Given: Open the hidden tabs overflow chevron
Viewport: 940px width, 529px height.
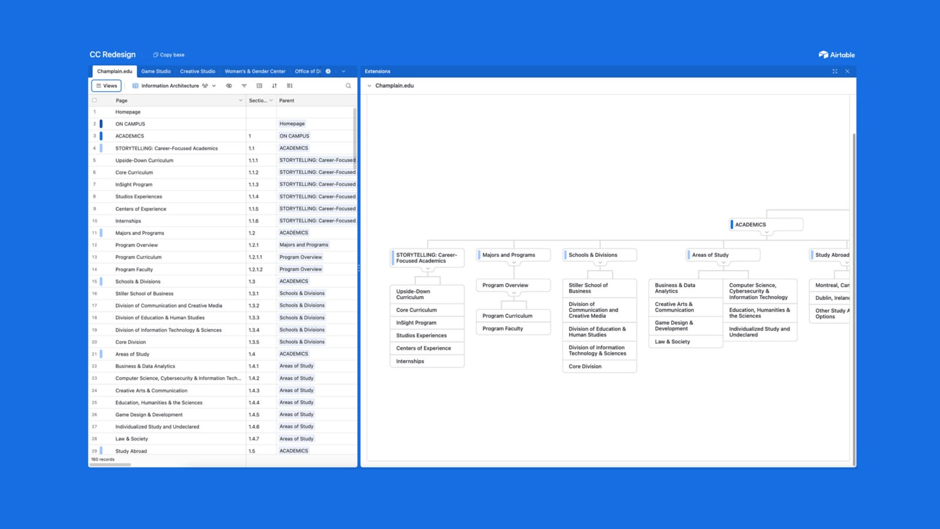Looking at the screenshot, I should [x=343, y=71].
